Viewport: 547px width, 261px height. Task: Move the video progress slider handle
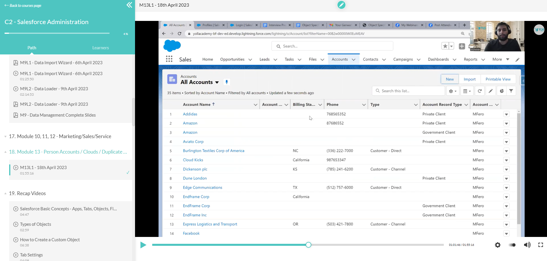(308, 245)
